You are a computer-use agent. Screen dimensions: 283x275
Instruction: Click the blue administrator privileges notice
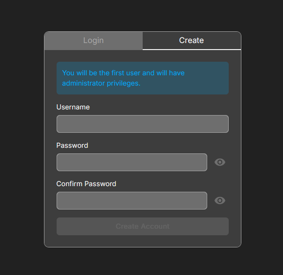pos(143,78)
